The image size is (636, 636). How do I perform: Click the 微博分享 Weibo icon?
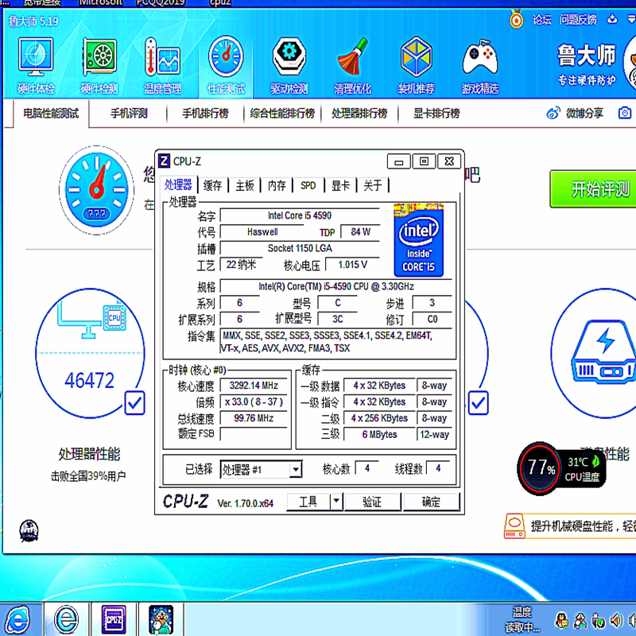tap(553, 113)
